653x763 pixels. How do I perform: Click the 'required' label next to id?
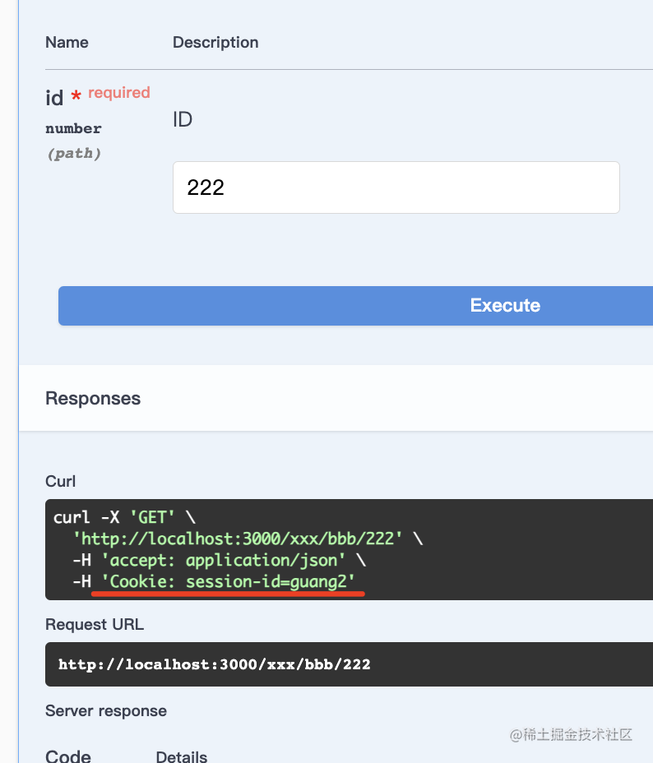(119, 93)
